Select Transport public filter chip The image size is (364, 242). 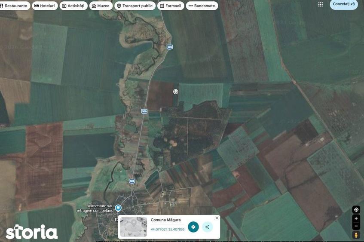(135, 6)
